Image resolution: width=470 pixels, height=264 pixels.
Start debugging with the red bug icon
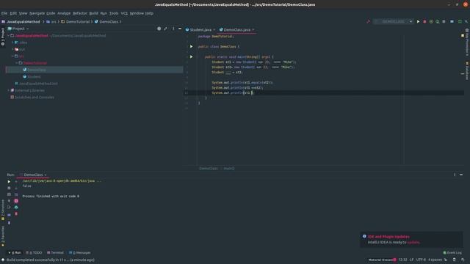424,21
